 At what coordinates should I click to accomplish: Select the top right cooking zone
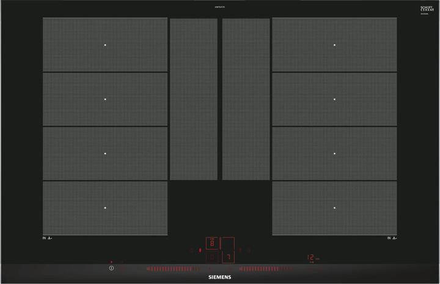click(x=334, y=45)
